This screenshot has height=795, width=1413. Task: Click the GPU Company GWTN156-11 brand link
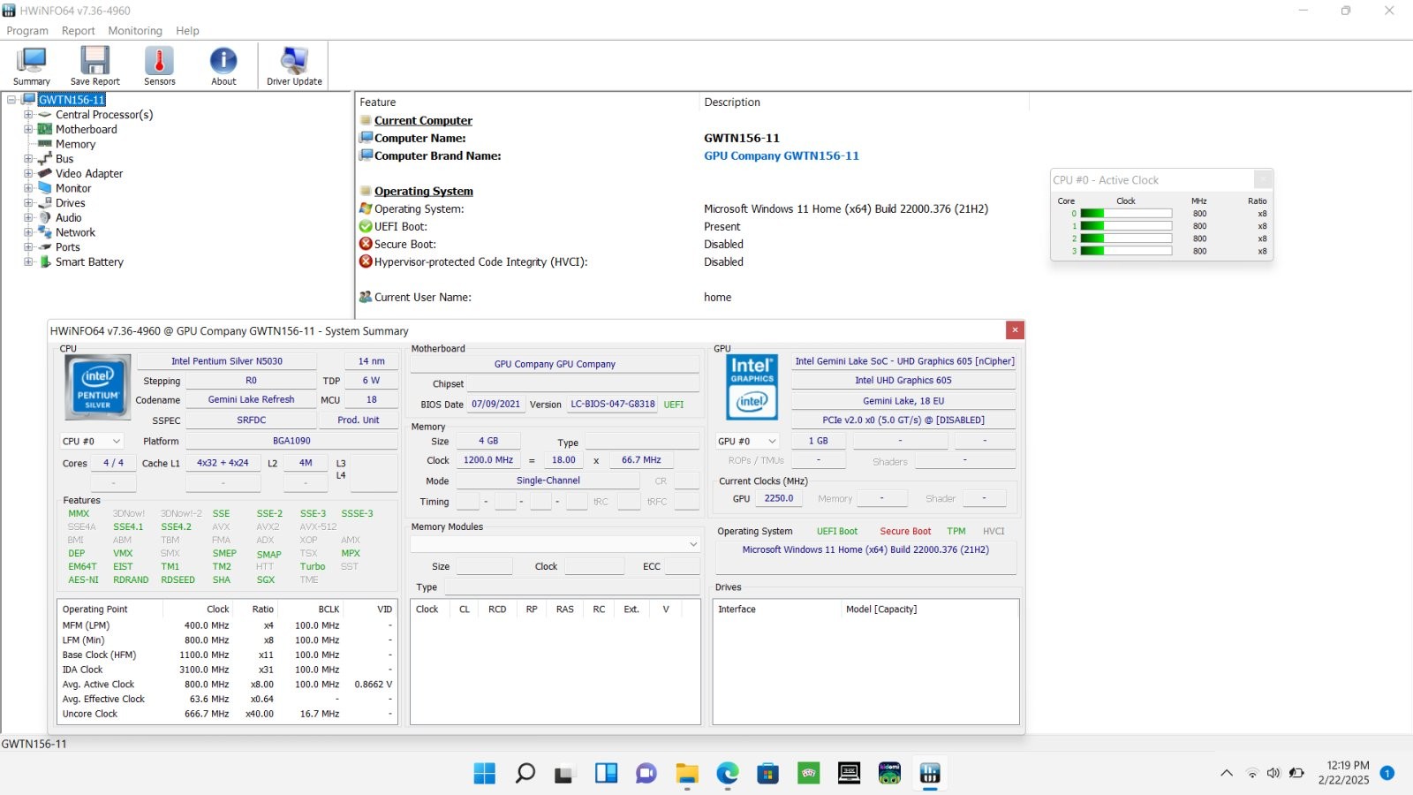781,155
